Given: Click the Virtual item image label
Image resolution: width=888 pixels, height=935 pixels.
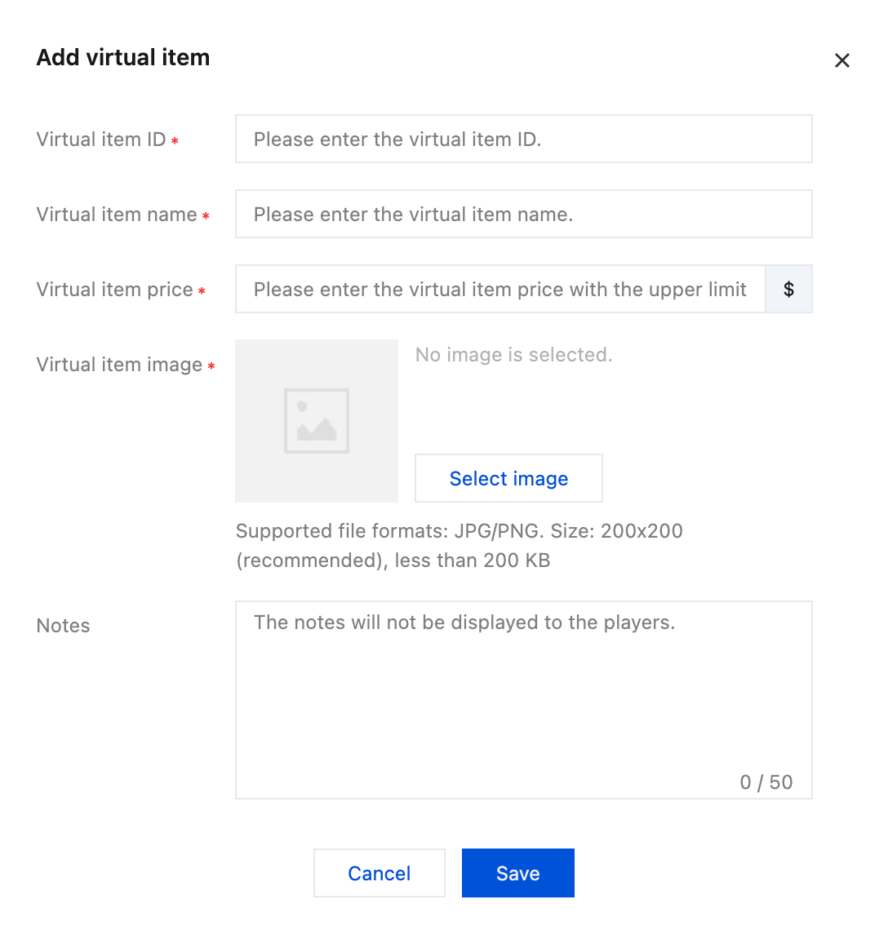Looking at the screenshot, I should point(119,365).
